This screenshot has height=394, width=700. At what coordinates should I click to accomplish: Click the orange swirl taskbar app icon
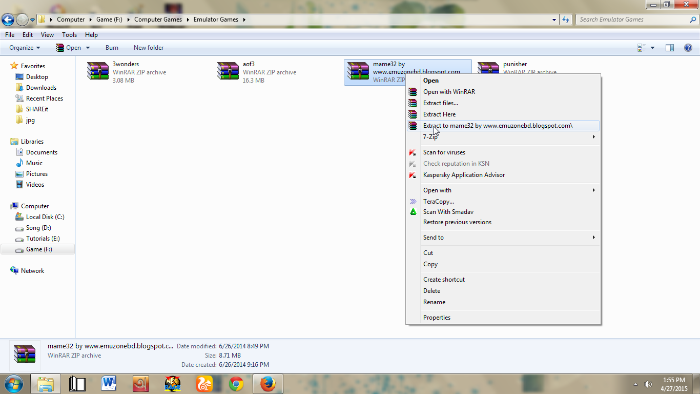click(x=141, y=384)
